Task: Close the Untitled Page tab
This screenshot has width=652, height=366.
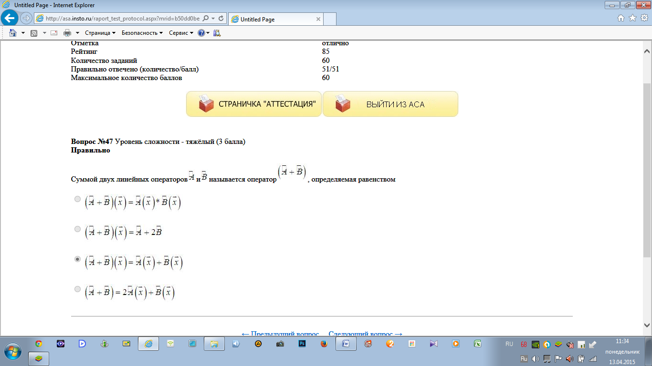Action: click(318, 19)
